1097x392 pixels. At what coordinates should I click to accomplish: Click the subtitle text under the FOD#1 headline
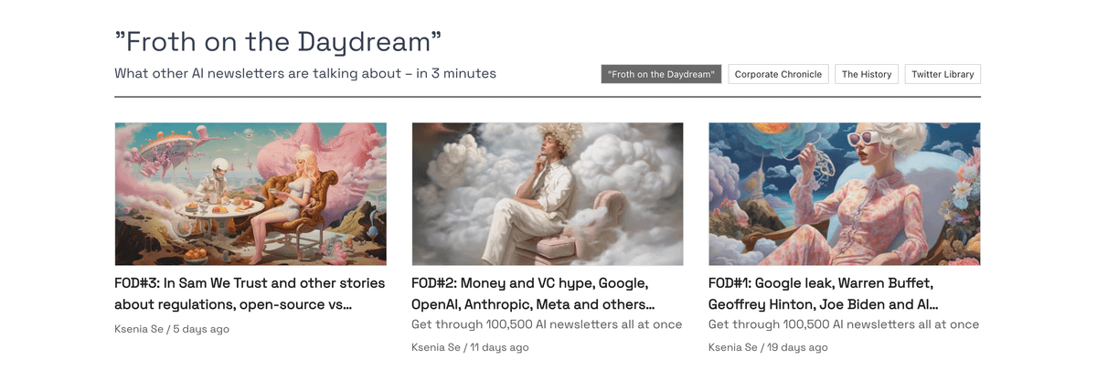pyautogui.click(x=844, y=324)
